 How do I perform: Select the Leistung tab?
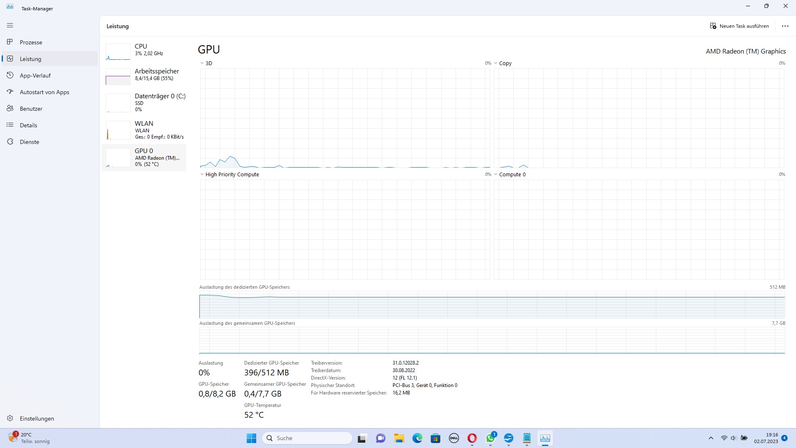(30, 59)
